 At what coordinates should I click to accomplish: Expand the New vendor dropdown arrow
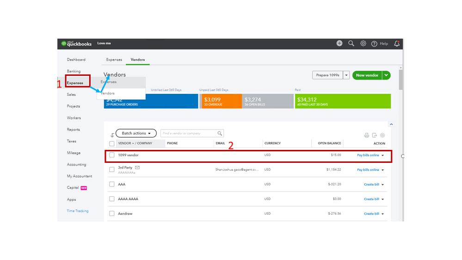[x=386, y=75]
